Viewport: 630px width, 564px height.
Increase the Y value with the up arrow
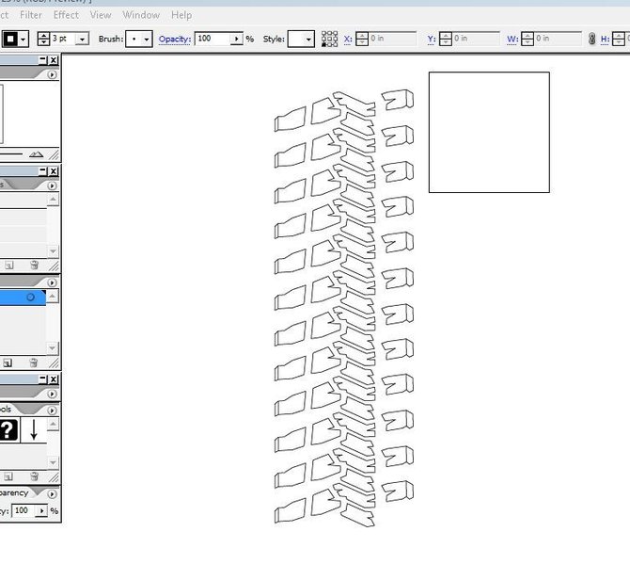pyautogui.click(x=446, y=36)
